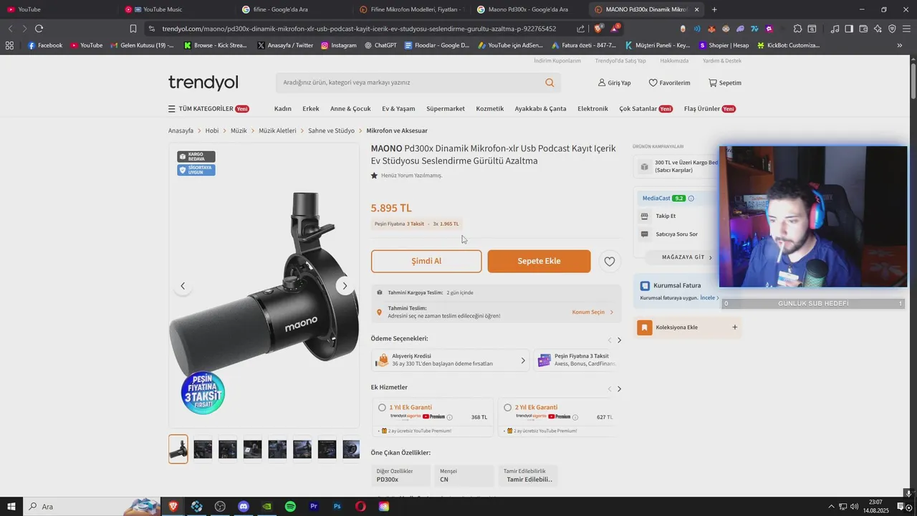Select 1 Yıl Ek Garanti radio option
Image resolution: width=917 pixels, height=516 pixels.
[382, 408]
